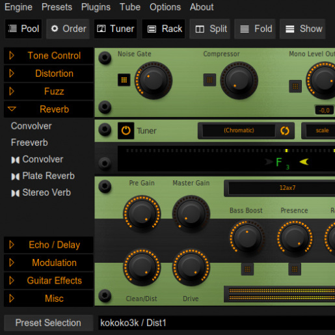
Task: Toggle the Pool button
Action: [23, 29]
